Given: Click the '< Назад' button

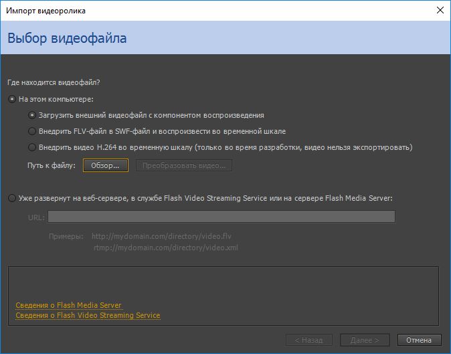Looking at the screenshot, I should (309, 340).
